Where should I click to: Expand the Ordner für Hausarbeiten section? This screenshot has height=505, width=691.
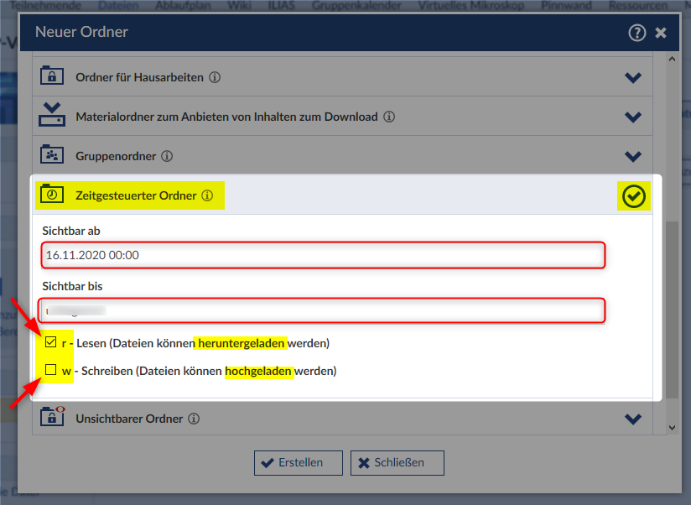(633, 77)
